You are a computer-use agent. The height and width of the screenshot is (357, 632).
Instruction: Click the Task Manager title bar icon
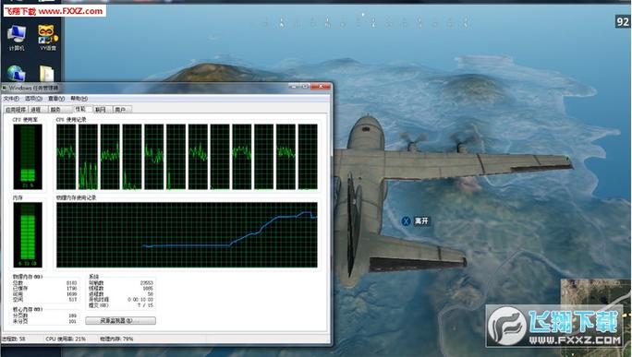pyautogui.click(x=5, y=88)
